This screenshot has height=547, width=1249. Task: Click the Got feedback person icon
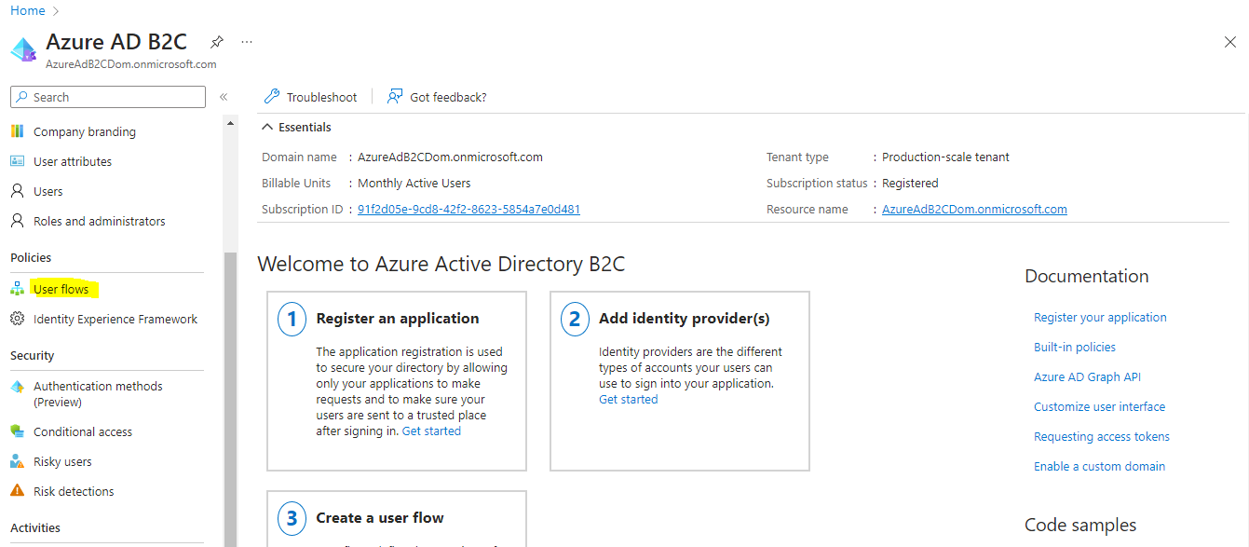[395, 97]
